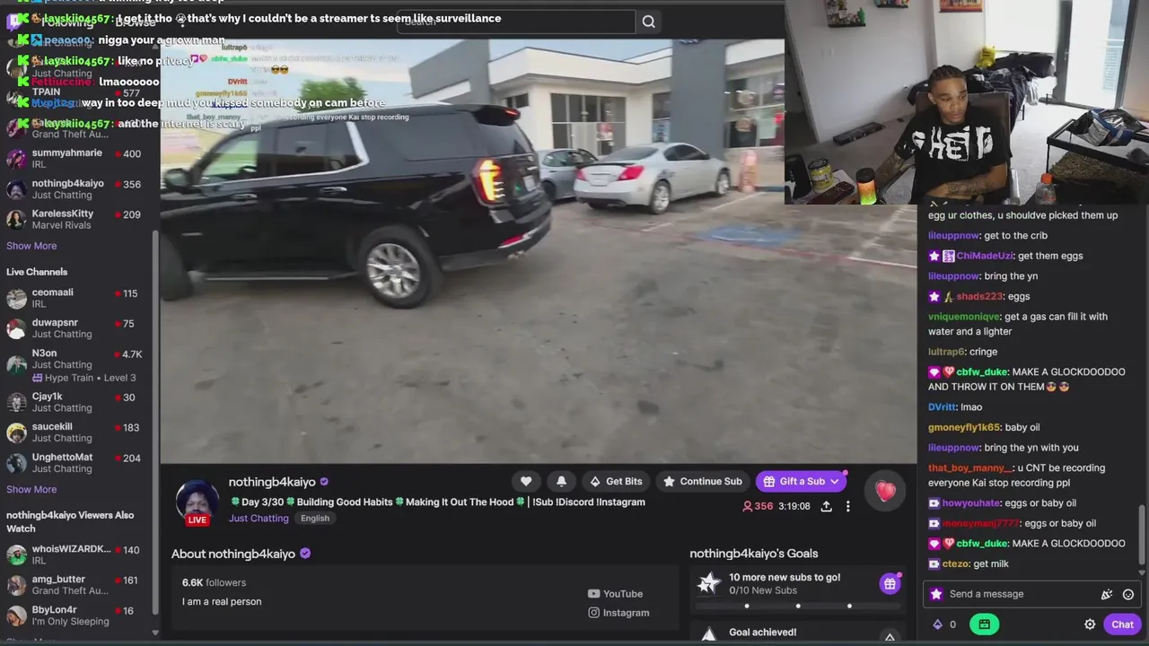Click the search magnifier icon
The width and height of the screenshot is (1149, 646).
coord(648,22)
